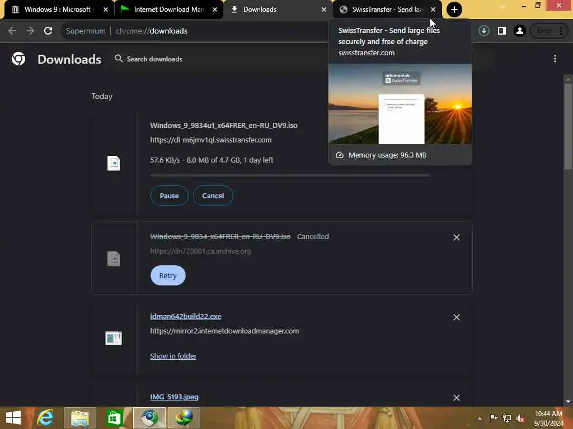
Task: Click the idman642build22.exe file icon
Action: click(x=114, y=338)
